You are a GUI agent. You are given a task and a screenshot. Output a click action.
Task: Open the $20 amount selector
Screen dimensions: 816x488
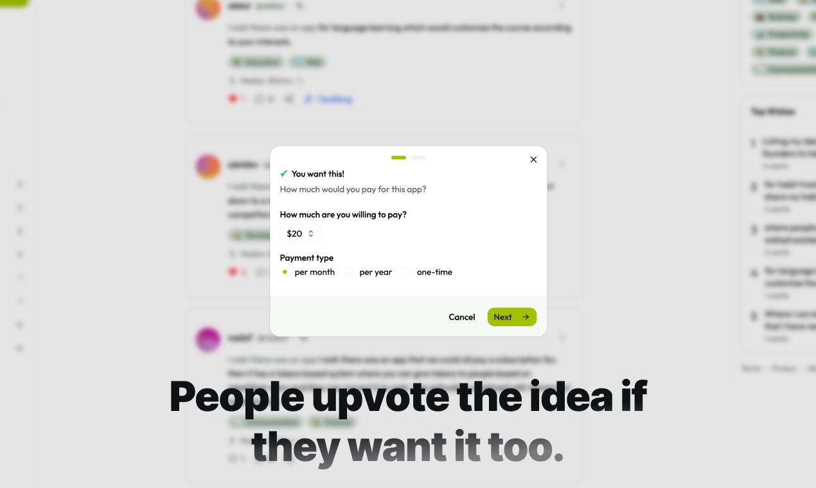pos(301,234)
